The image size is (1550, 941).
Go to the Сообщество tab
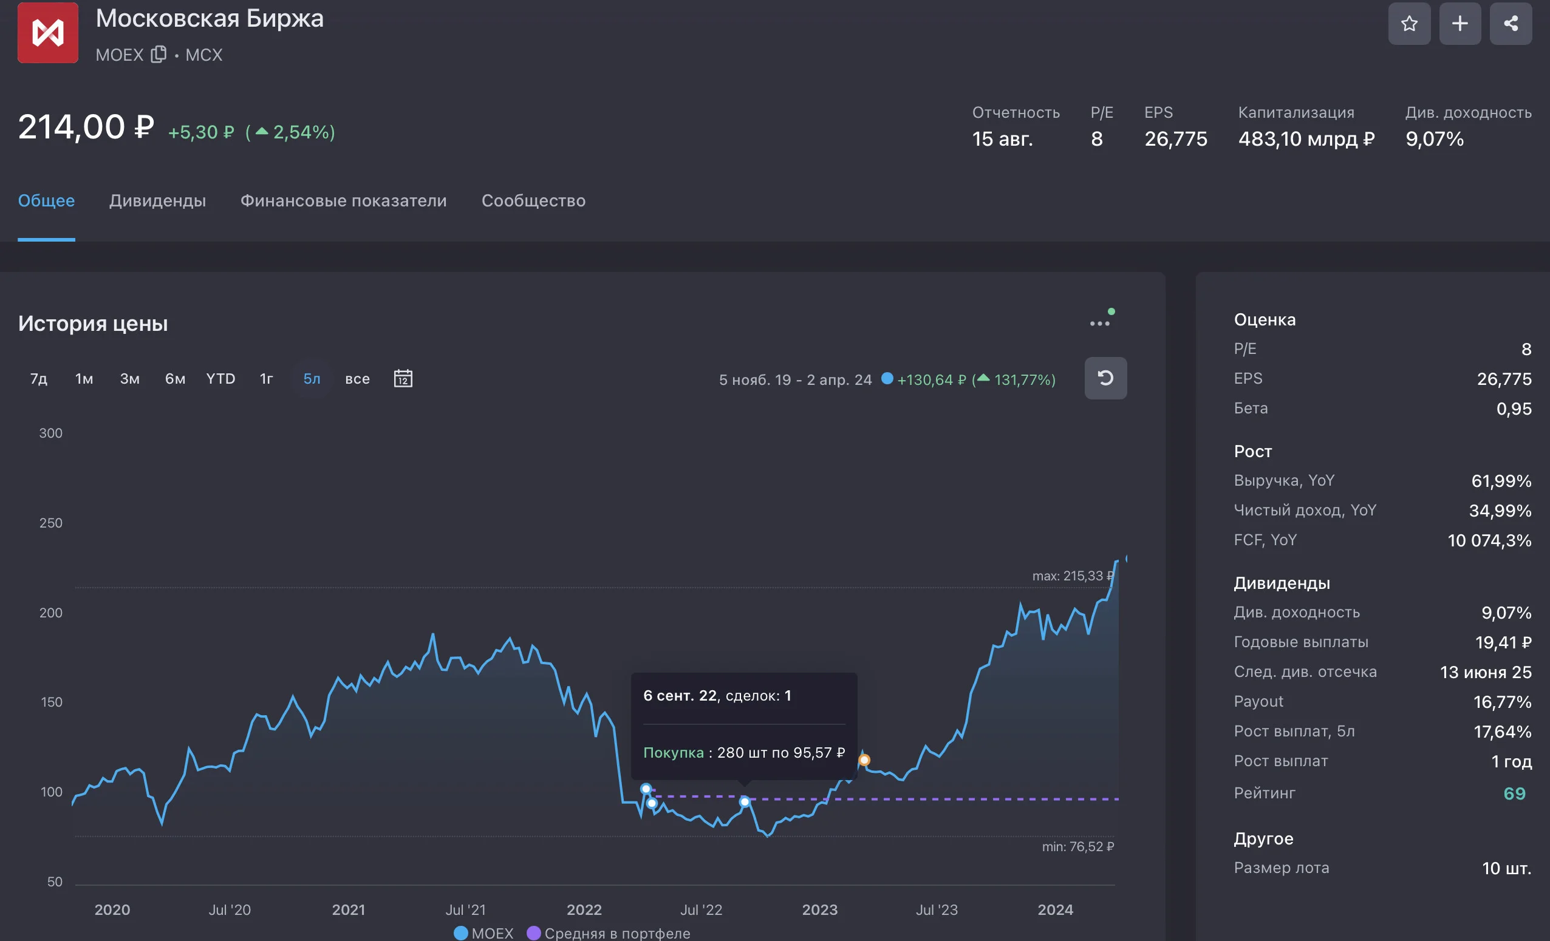coord(533,200)
